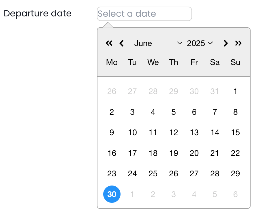Pick Friday the 20th
The image size is (267, 214).
(x=194, y=153)
